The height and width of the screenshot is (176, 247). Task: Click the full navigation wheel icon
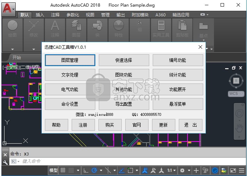(x=239, y=113)
